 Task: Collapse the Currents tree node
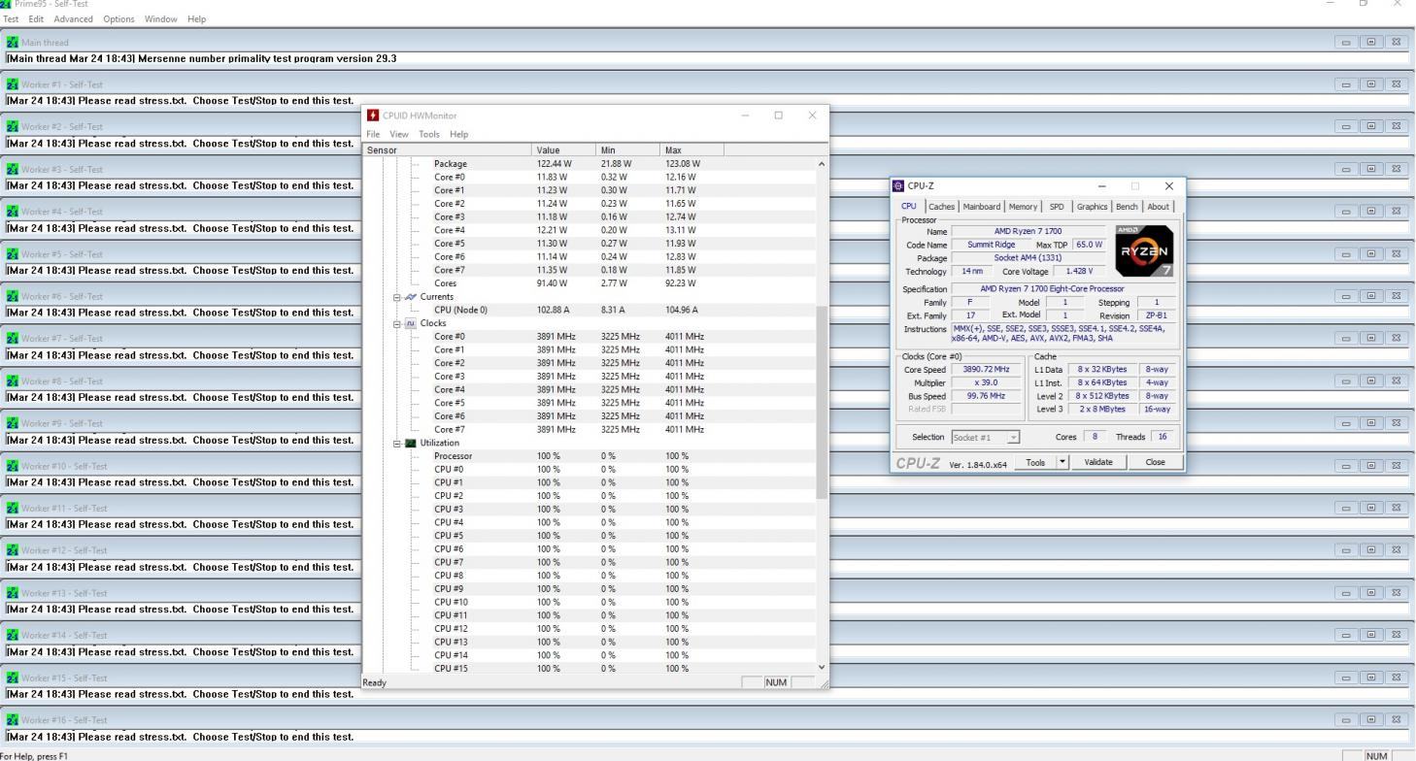397,297
